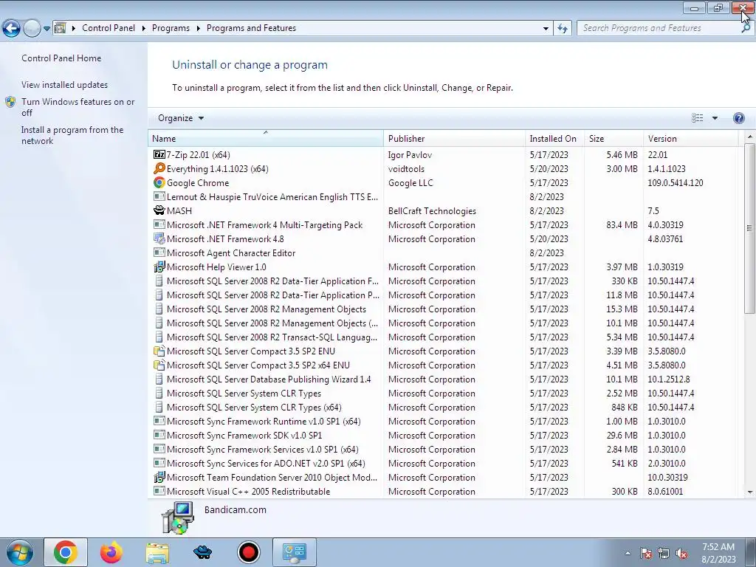Viewport: 756px width, 567px height.
Task: Click the BellCraft Technologies publisher cell
Action: pos(432,211)
